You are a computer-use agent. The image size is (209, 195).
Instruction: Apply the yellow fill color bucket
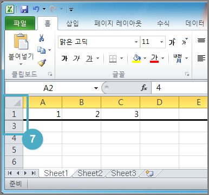[136, 58]
